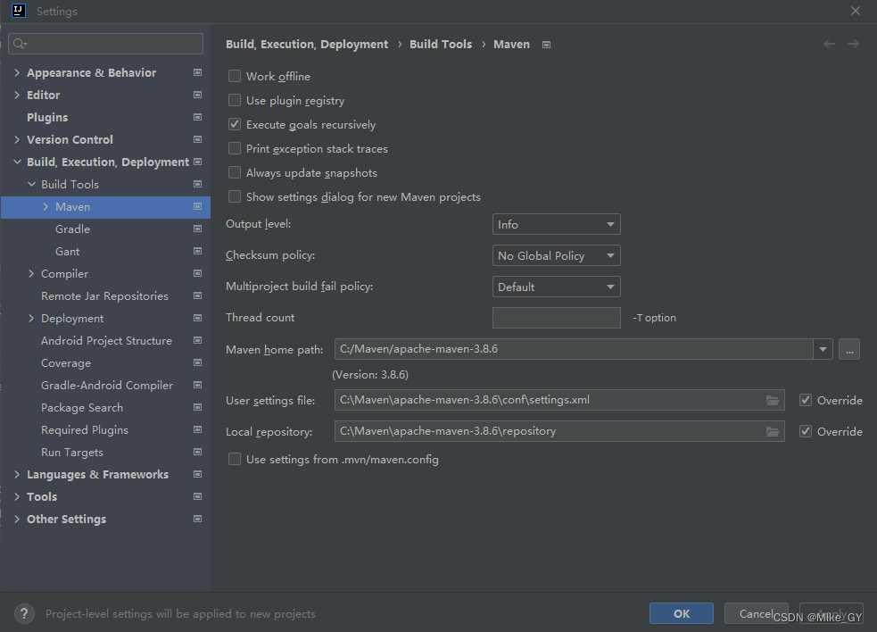Focus the settings search box
877x632 pixels.
tap(106, 44)
